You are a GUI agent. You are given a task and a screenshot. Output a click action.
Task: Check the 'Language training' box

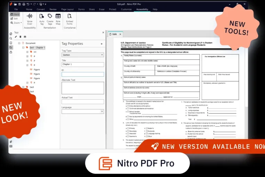tap(146, 133)
